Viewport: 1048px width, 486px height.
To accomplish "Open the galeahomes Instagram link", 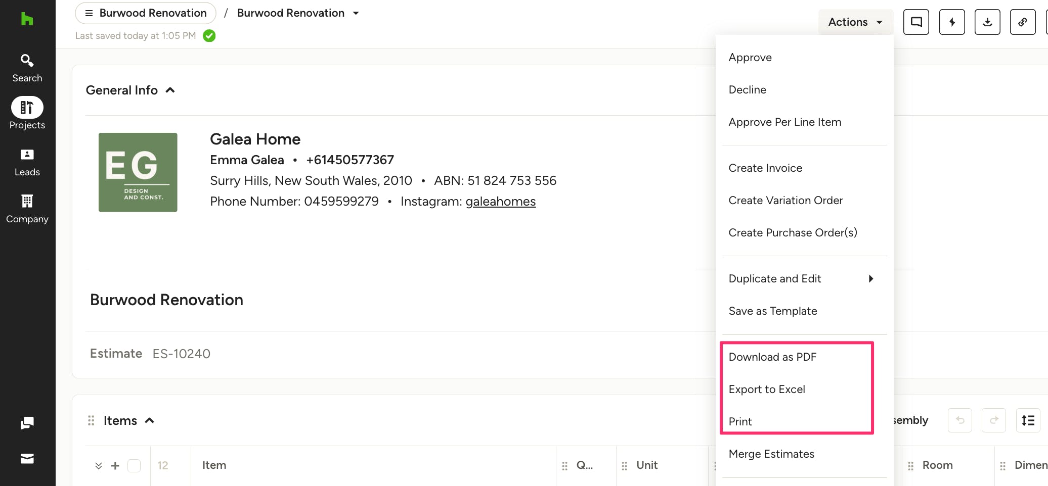I will 500,202.
